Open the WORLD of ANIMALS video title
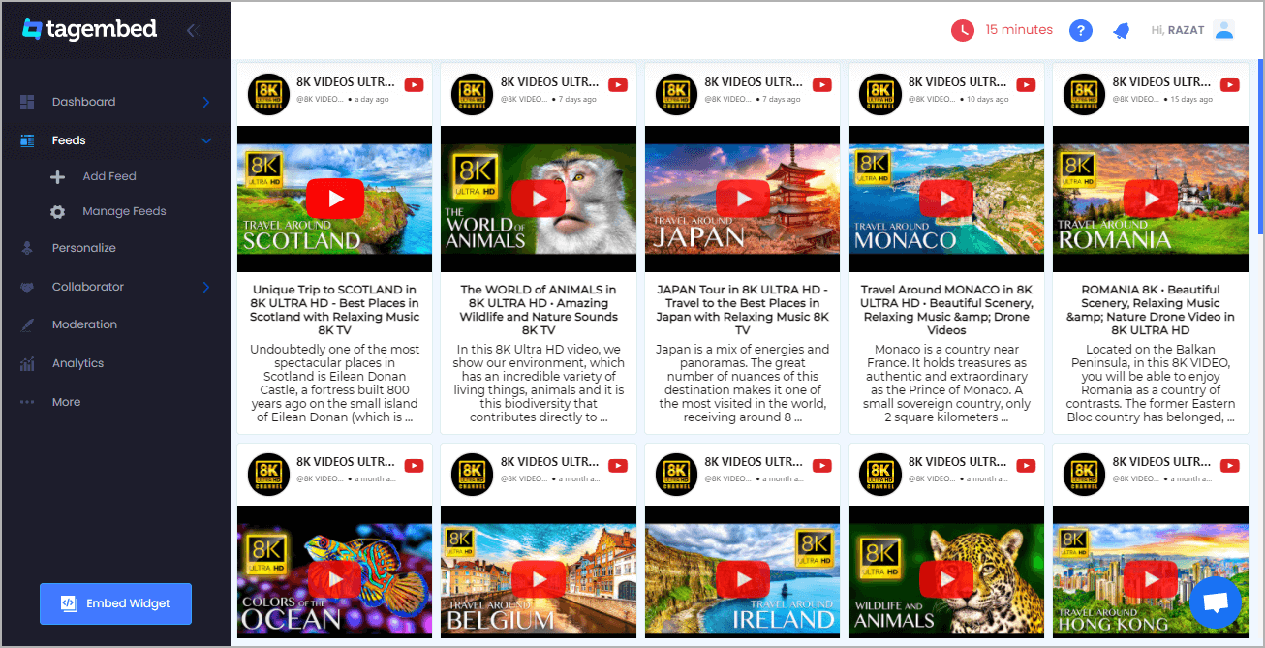This screenshot has height=648, width=1265. tap(539, 310)
